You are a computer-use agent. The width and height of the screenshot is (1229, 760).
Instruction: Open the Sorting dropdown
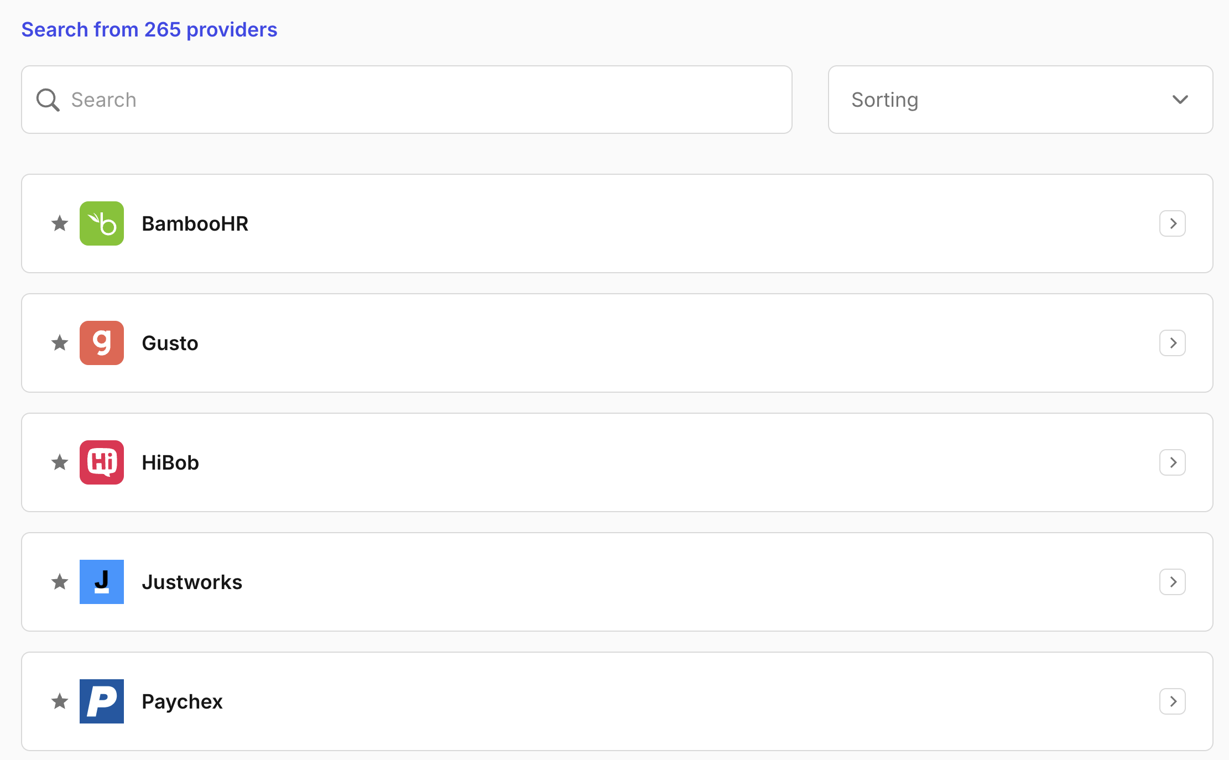click(x=1020, y=100)
